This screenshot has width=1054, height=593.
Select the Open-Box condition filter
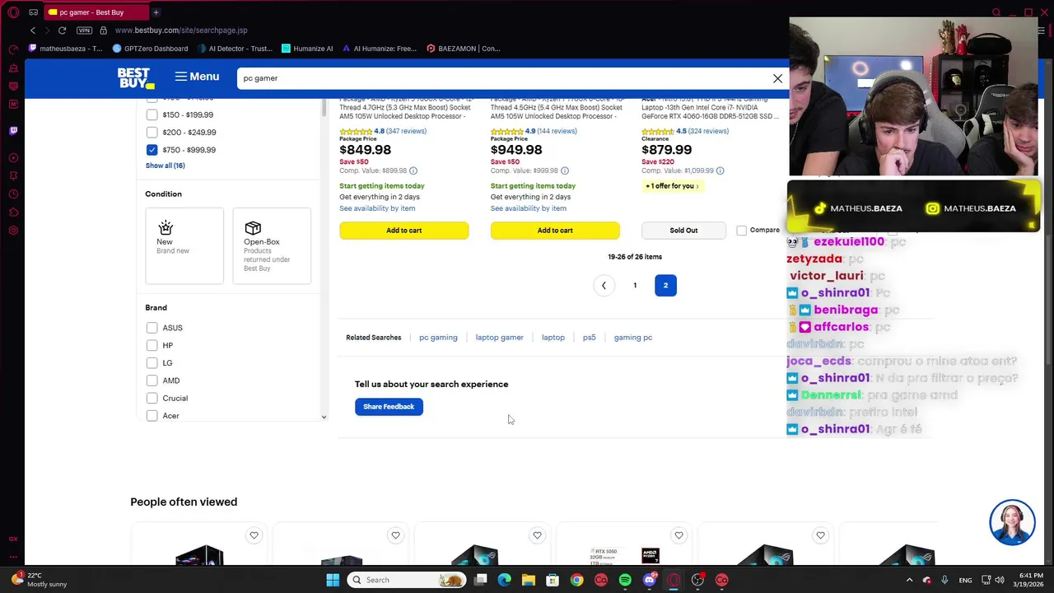[272, 245]
